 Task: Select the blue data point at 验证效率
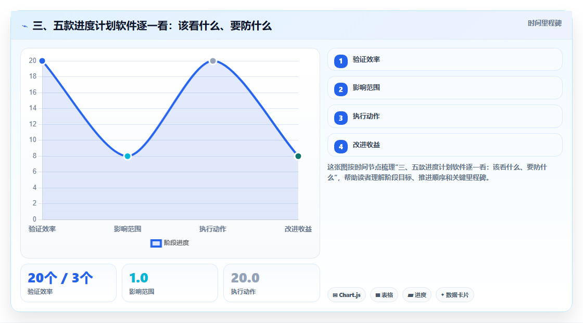point(42,61)
